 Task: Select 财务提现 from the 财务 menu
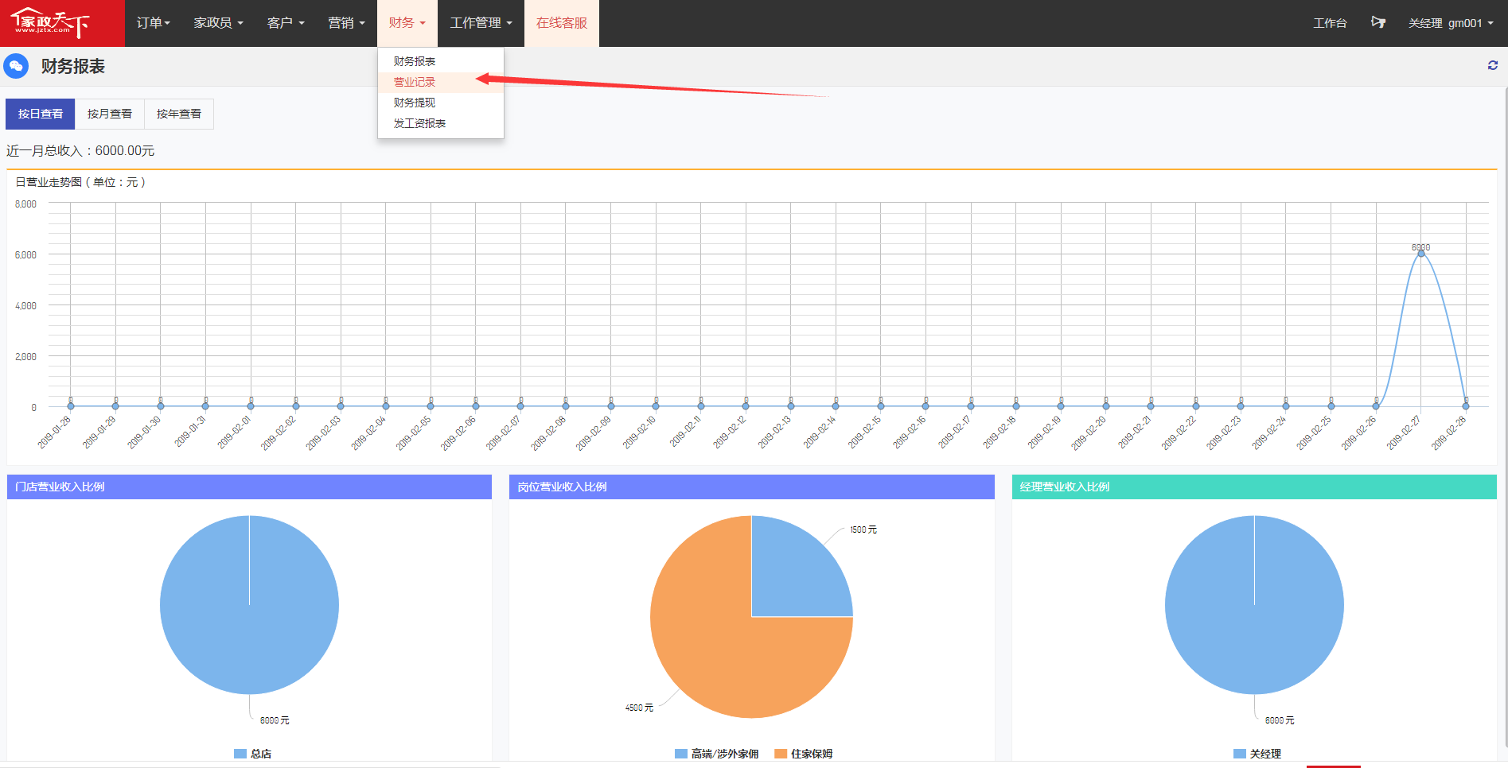click(x=440, y=103)
